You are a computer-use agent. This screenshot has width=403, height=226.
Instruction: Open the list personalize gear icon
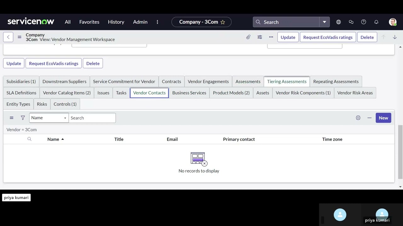[358, 118]
